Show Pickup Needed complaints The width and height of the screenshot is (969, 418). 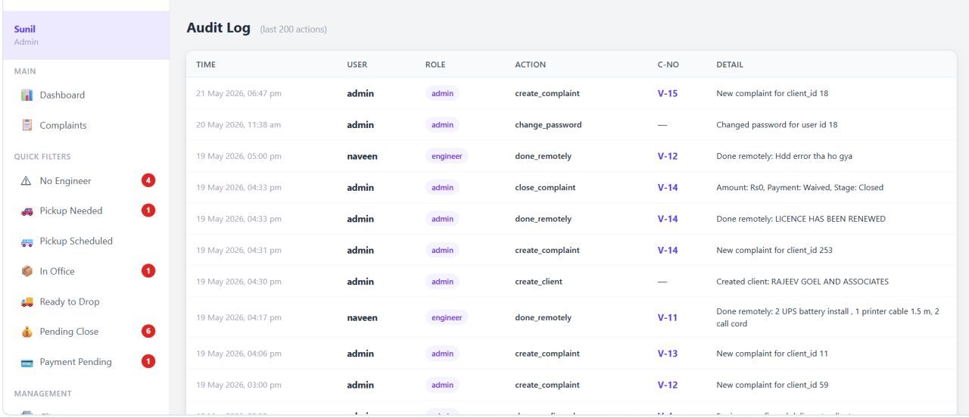[86, 211]
